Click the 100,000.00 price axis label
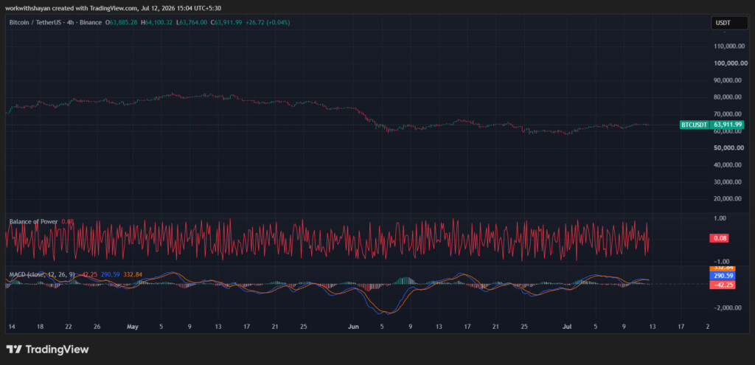Viewport: 755px width, 365px height. 730,63
